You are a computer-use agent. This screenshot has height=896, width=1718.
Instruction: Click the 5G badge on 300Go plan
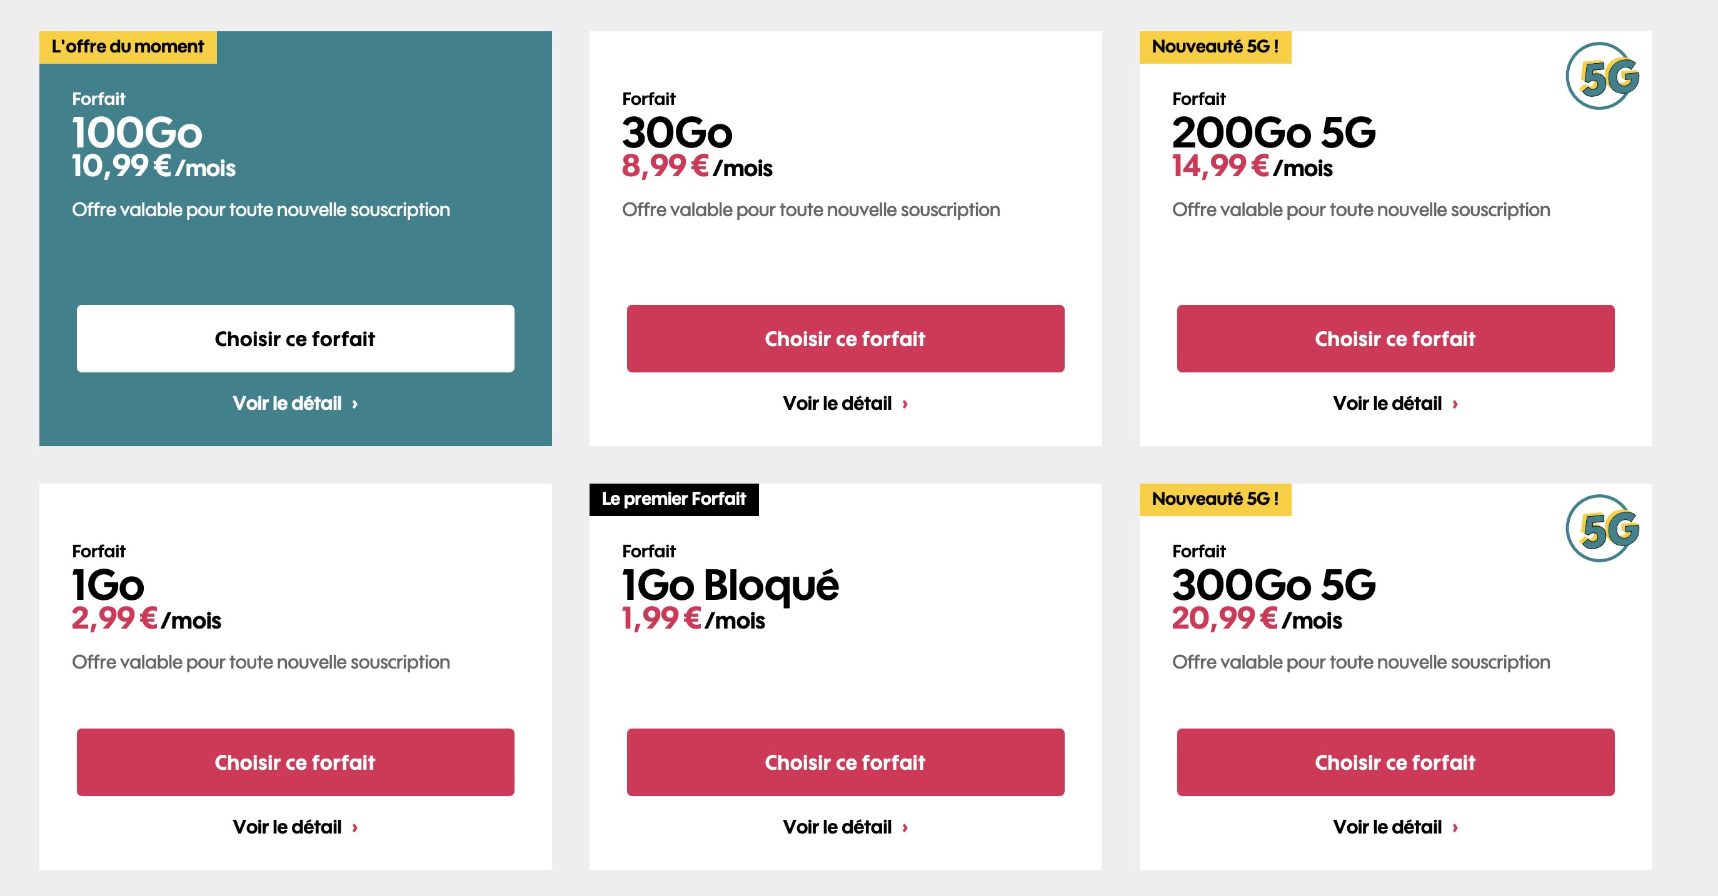tap(1602, 528)
